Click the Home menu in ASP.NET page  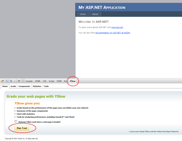click(83, 14)
